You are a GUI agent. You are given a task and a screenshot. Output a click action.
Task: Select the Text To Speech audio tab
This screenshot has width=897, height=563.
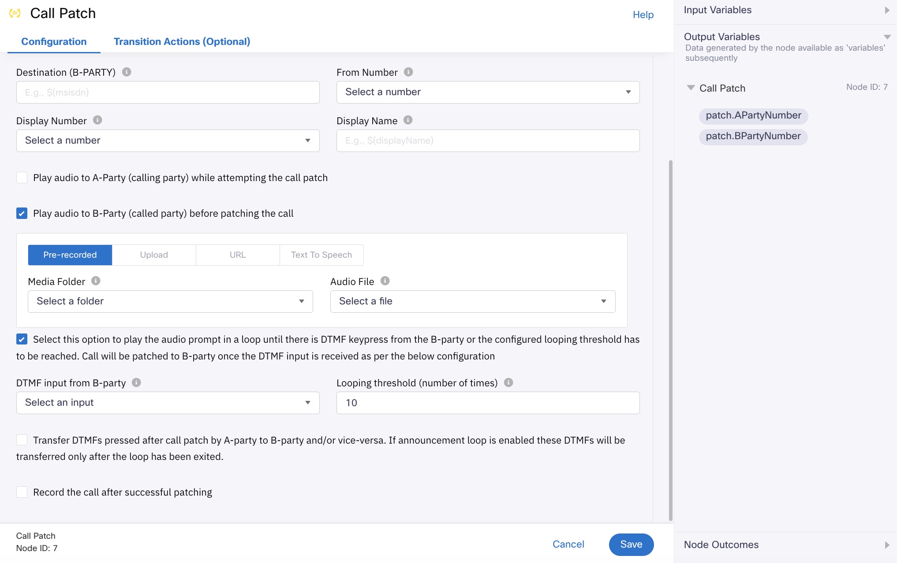click(x=321, y=255)
